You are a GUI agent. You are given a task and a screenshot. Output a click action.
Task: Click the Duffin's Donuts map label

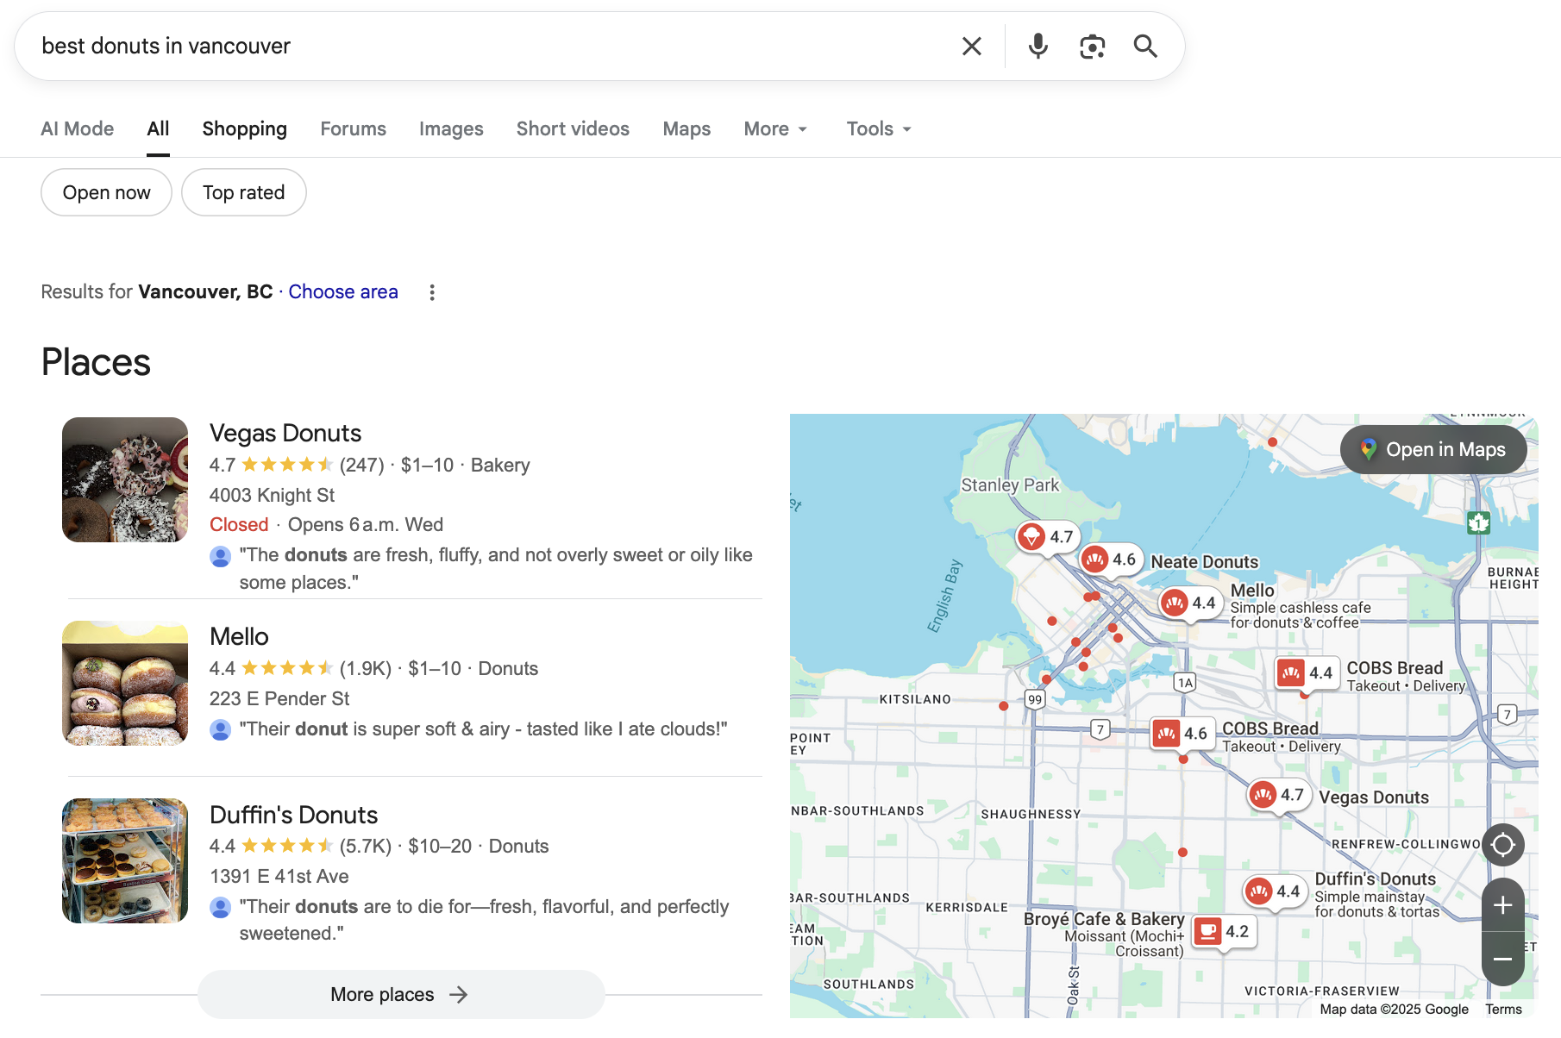tap(1376, 879)
